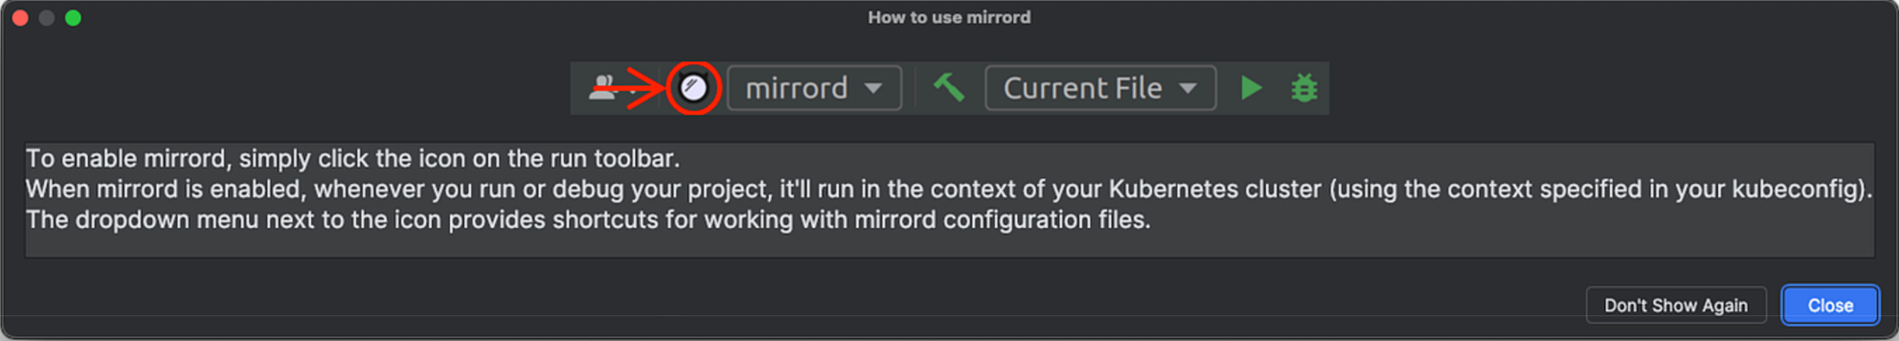
Task: Click the green window zoom button
Action: tap(73, 18)
